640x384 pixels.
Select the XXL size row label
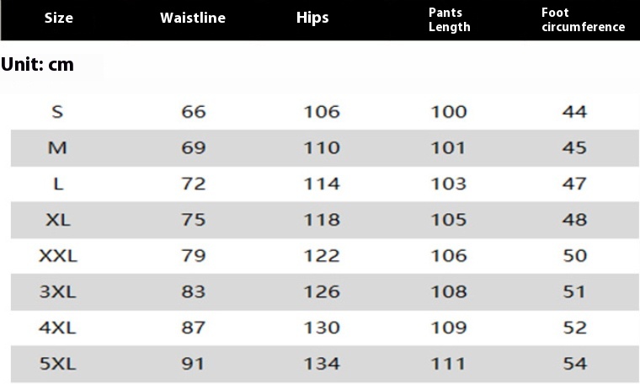coord(58,256)
